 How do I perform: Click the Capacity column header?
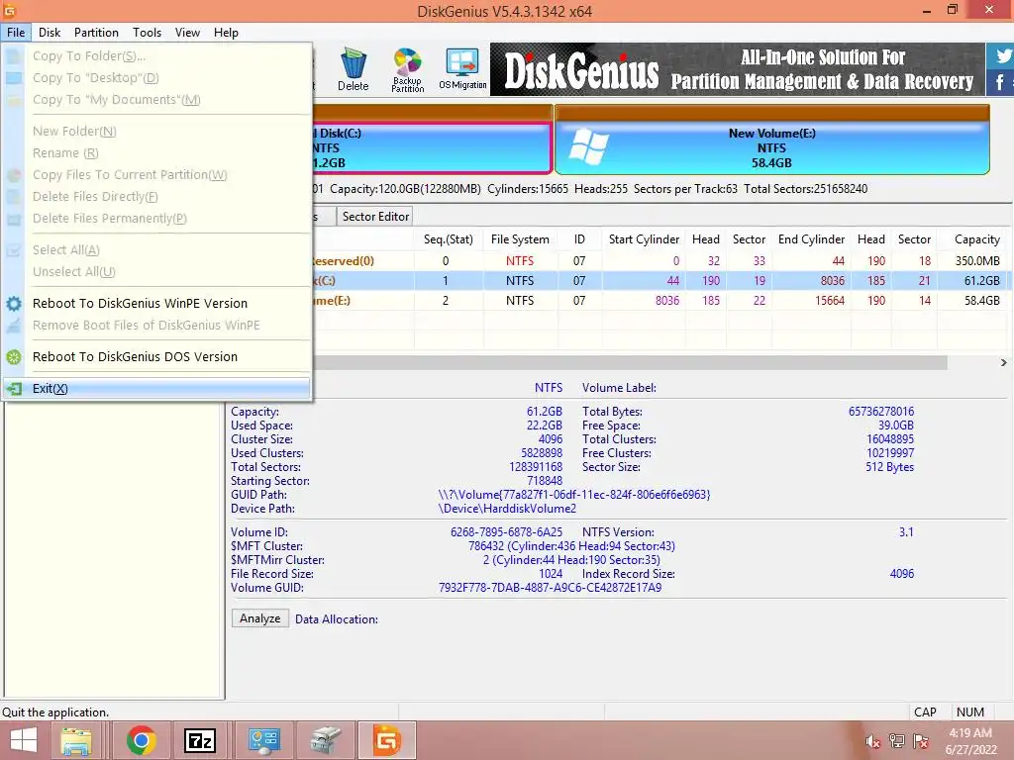976,239
